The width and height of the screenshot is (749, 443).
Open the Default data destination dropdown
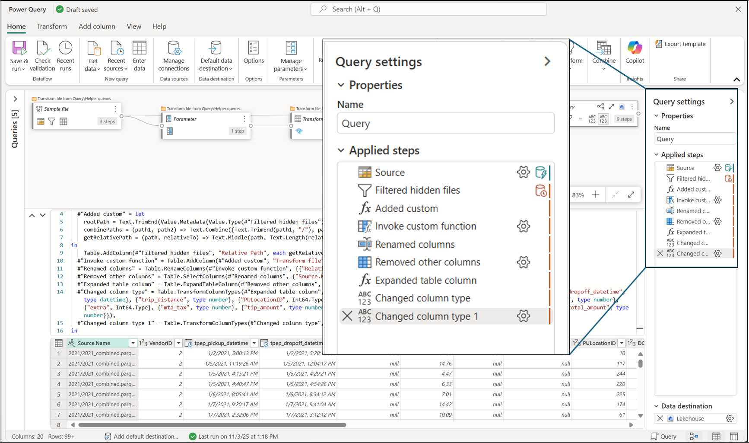pyautogui.click(x=231, y=69)
